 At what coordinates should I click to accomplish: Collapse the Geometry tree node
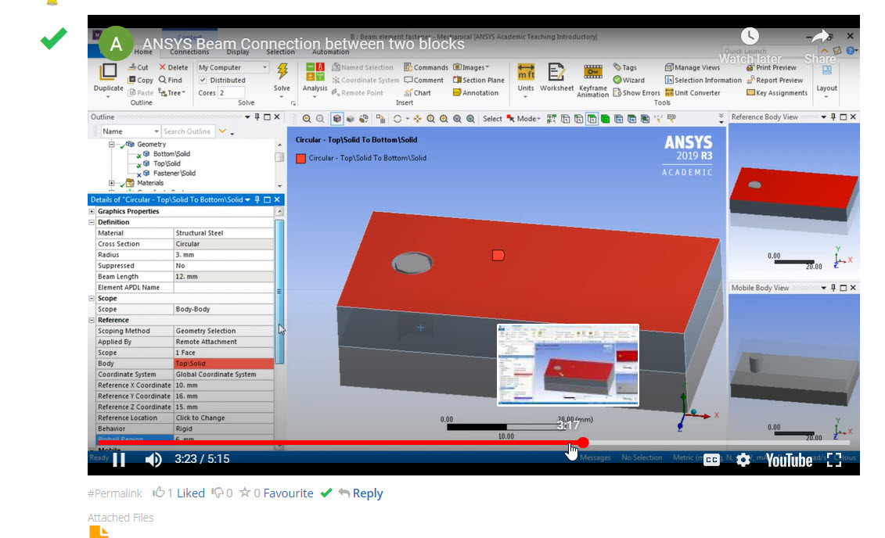[x=112, y=145]
